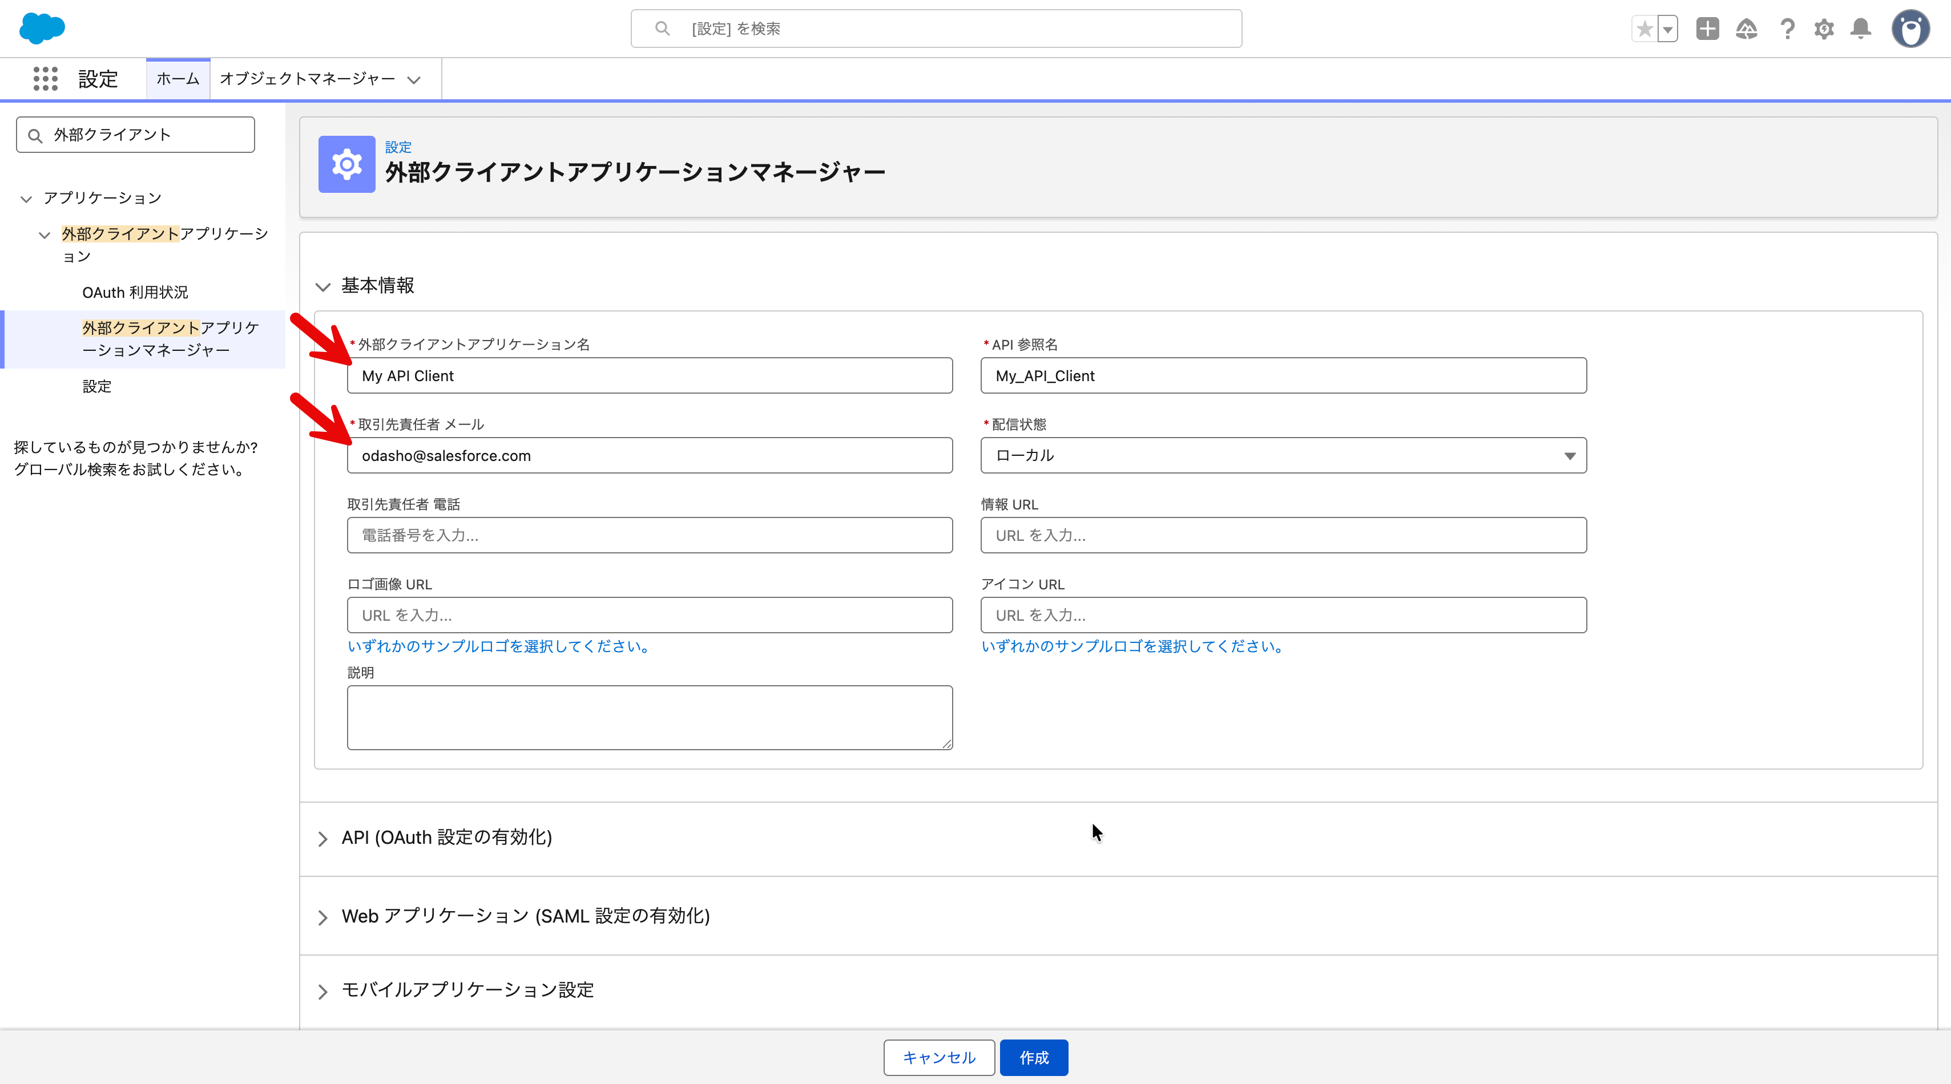Image resolution: width=1951 pixels, height=1084 pixels.
Task: Open the setup gear icon menu
Action: click(1824, 30)
